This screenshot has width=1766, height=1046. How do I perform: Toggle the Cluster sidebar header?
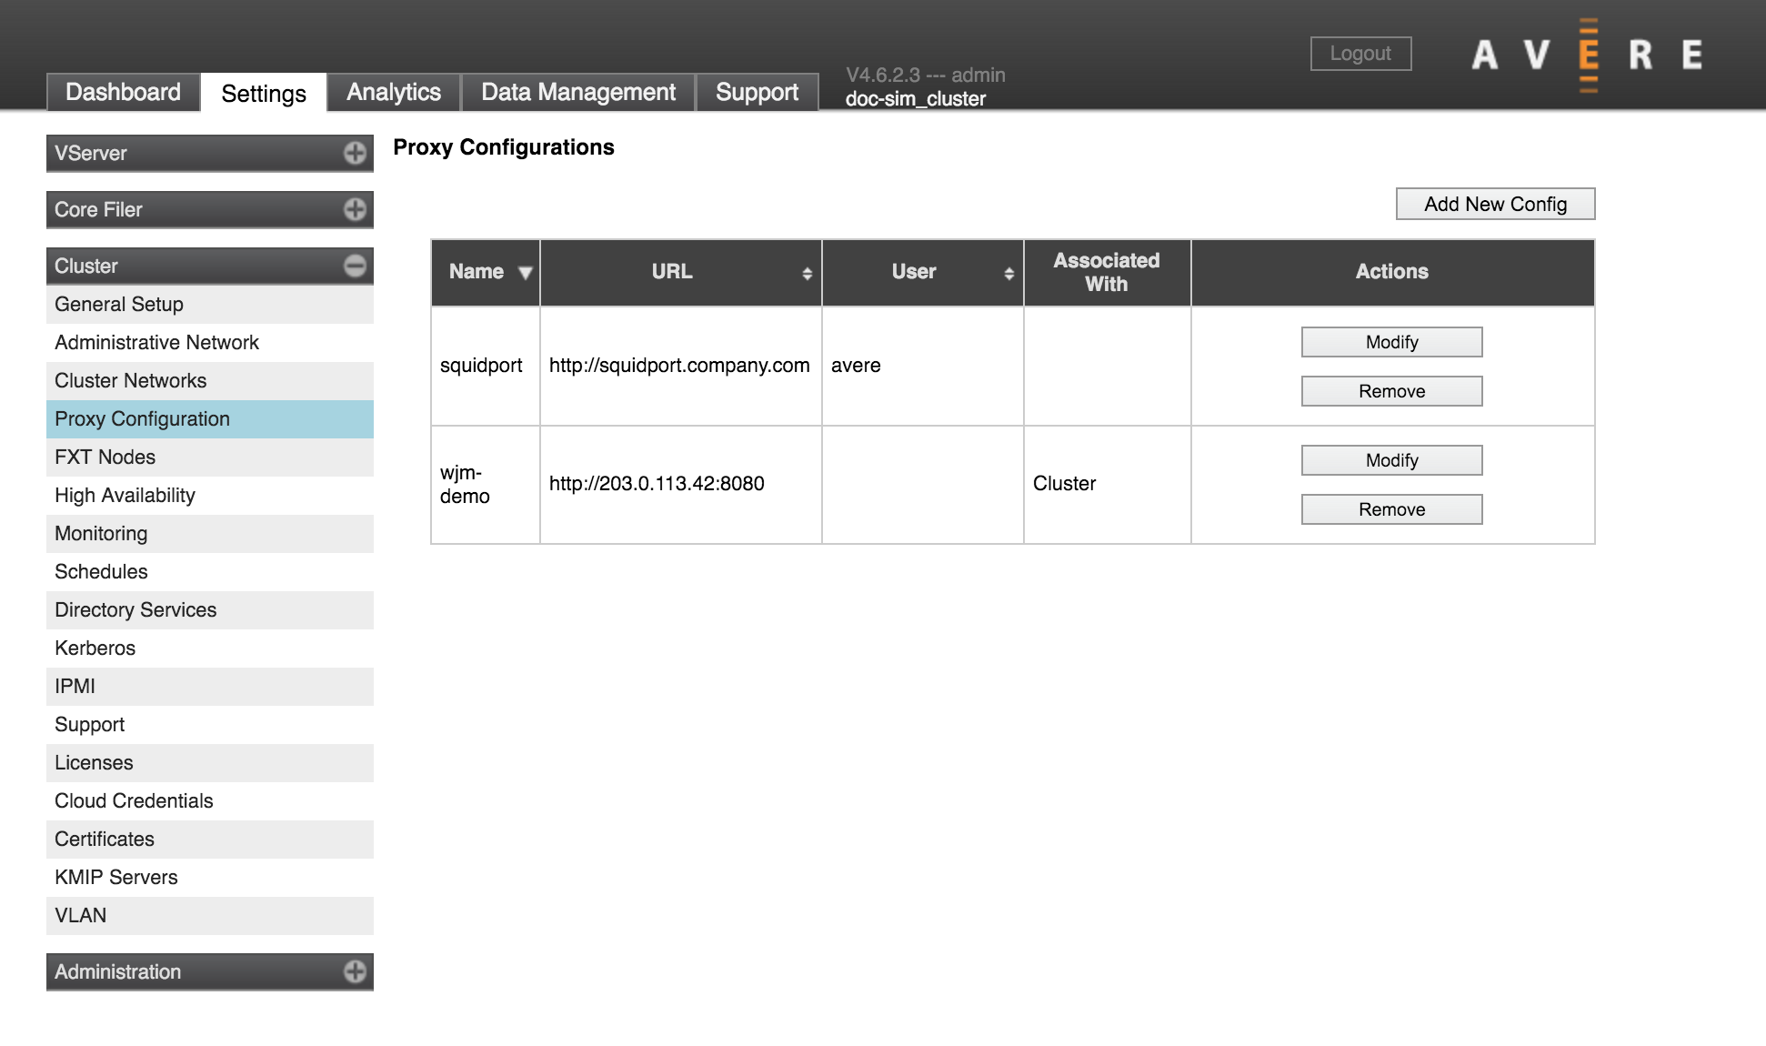coord(210,266)
